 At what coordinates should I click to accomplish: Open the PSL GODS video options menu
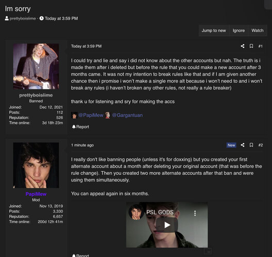click(x=195, y=213)
